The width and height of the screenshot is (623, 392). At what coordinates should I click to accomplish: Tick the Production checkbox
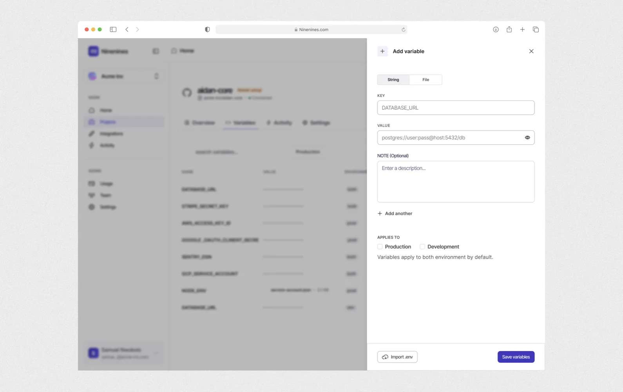380,247
